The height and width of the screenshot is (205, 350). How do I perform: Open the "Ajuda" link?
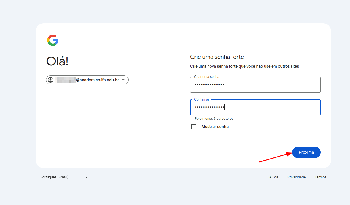pos(274,177)
